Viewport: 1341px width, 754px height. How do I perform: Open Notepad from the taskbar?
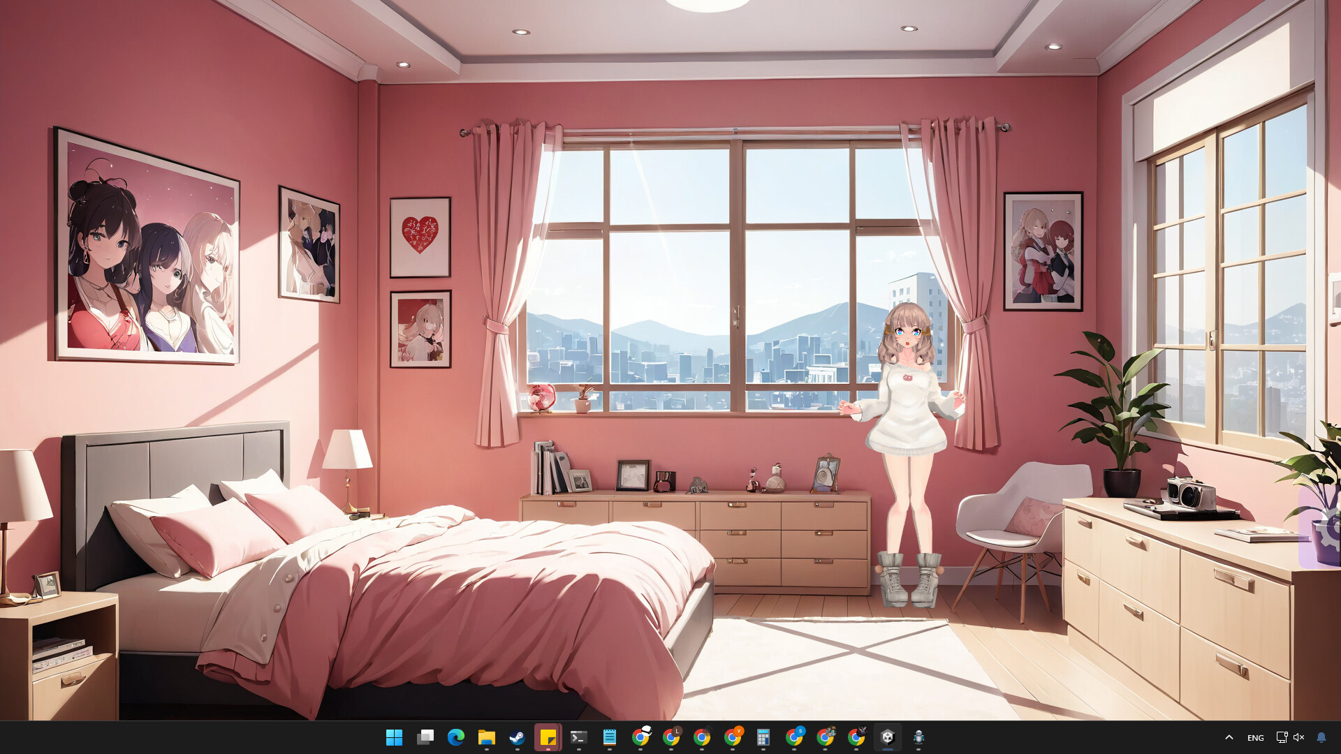(610, 738)
